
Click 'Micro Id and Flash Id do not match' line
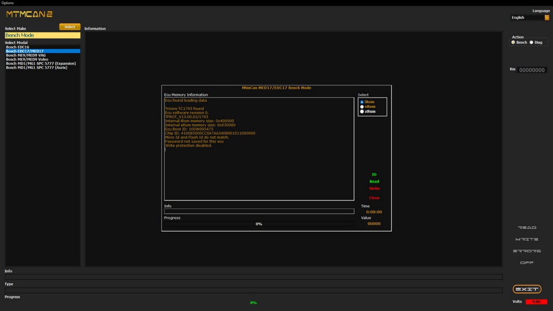point(197,137)
